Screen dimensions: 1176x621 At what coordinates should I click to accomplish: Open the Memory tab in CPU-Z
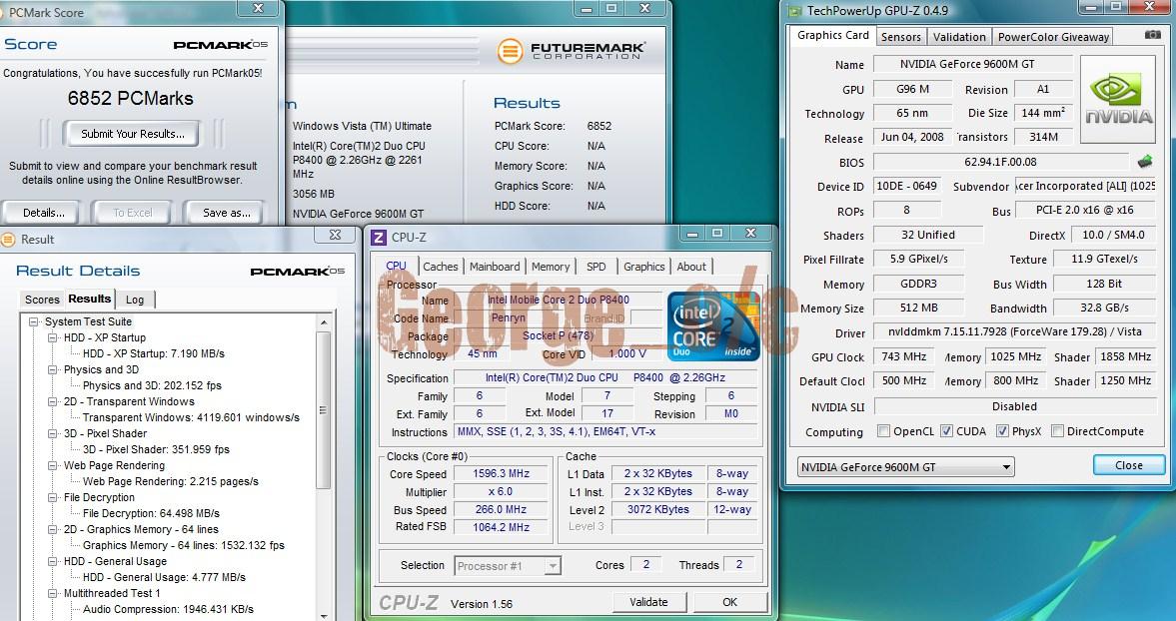point(550,266)
